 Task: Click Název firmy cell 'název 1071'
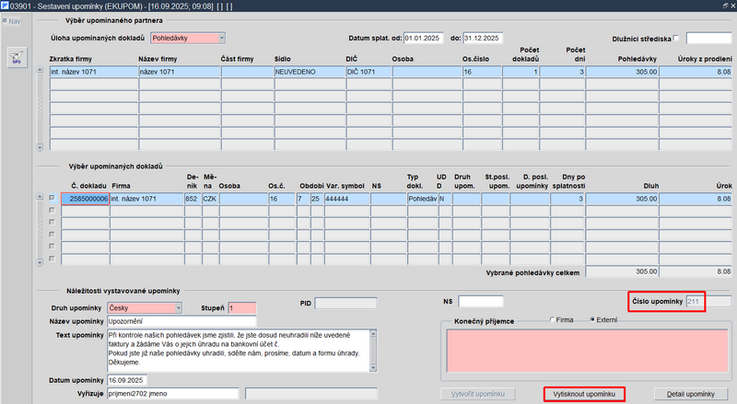180,72
